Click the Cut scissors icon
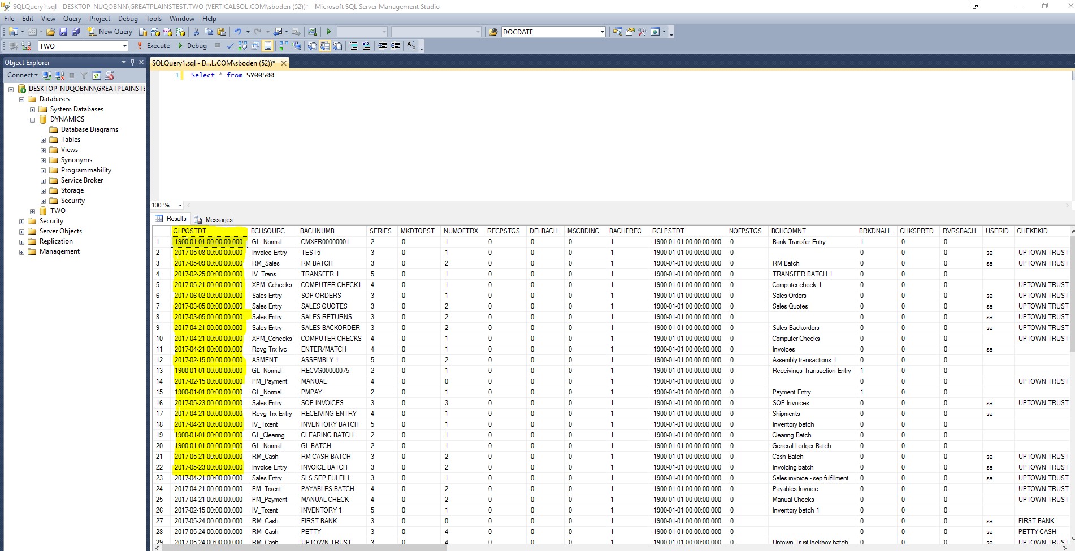The width and height of the screenshot is (1075, 551). [x=196, y=32]
